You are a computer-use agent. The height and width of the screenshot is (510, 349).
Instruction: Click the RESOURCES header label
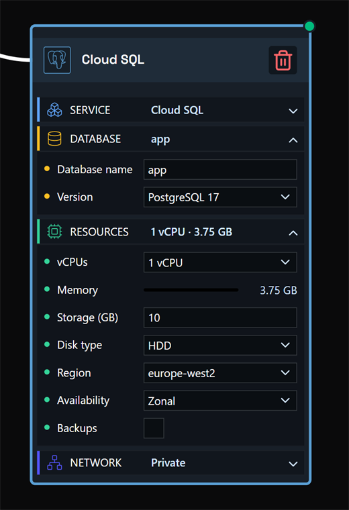(x=99, y=232)
